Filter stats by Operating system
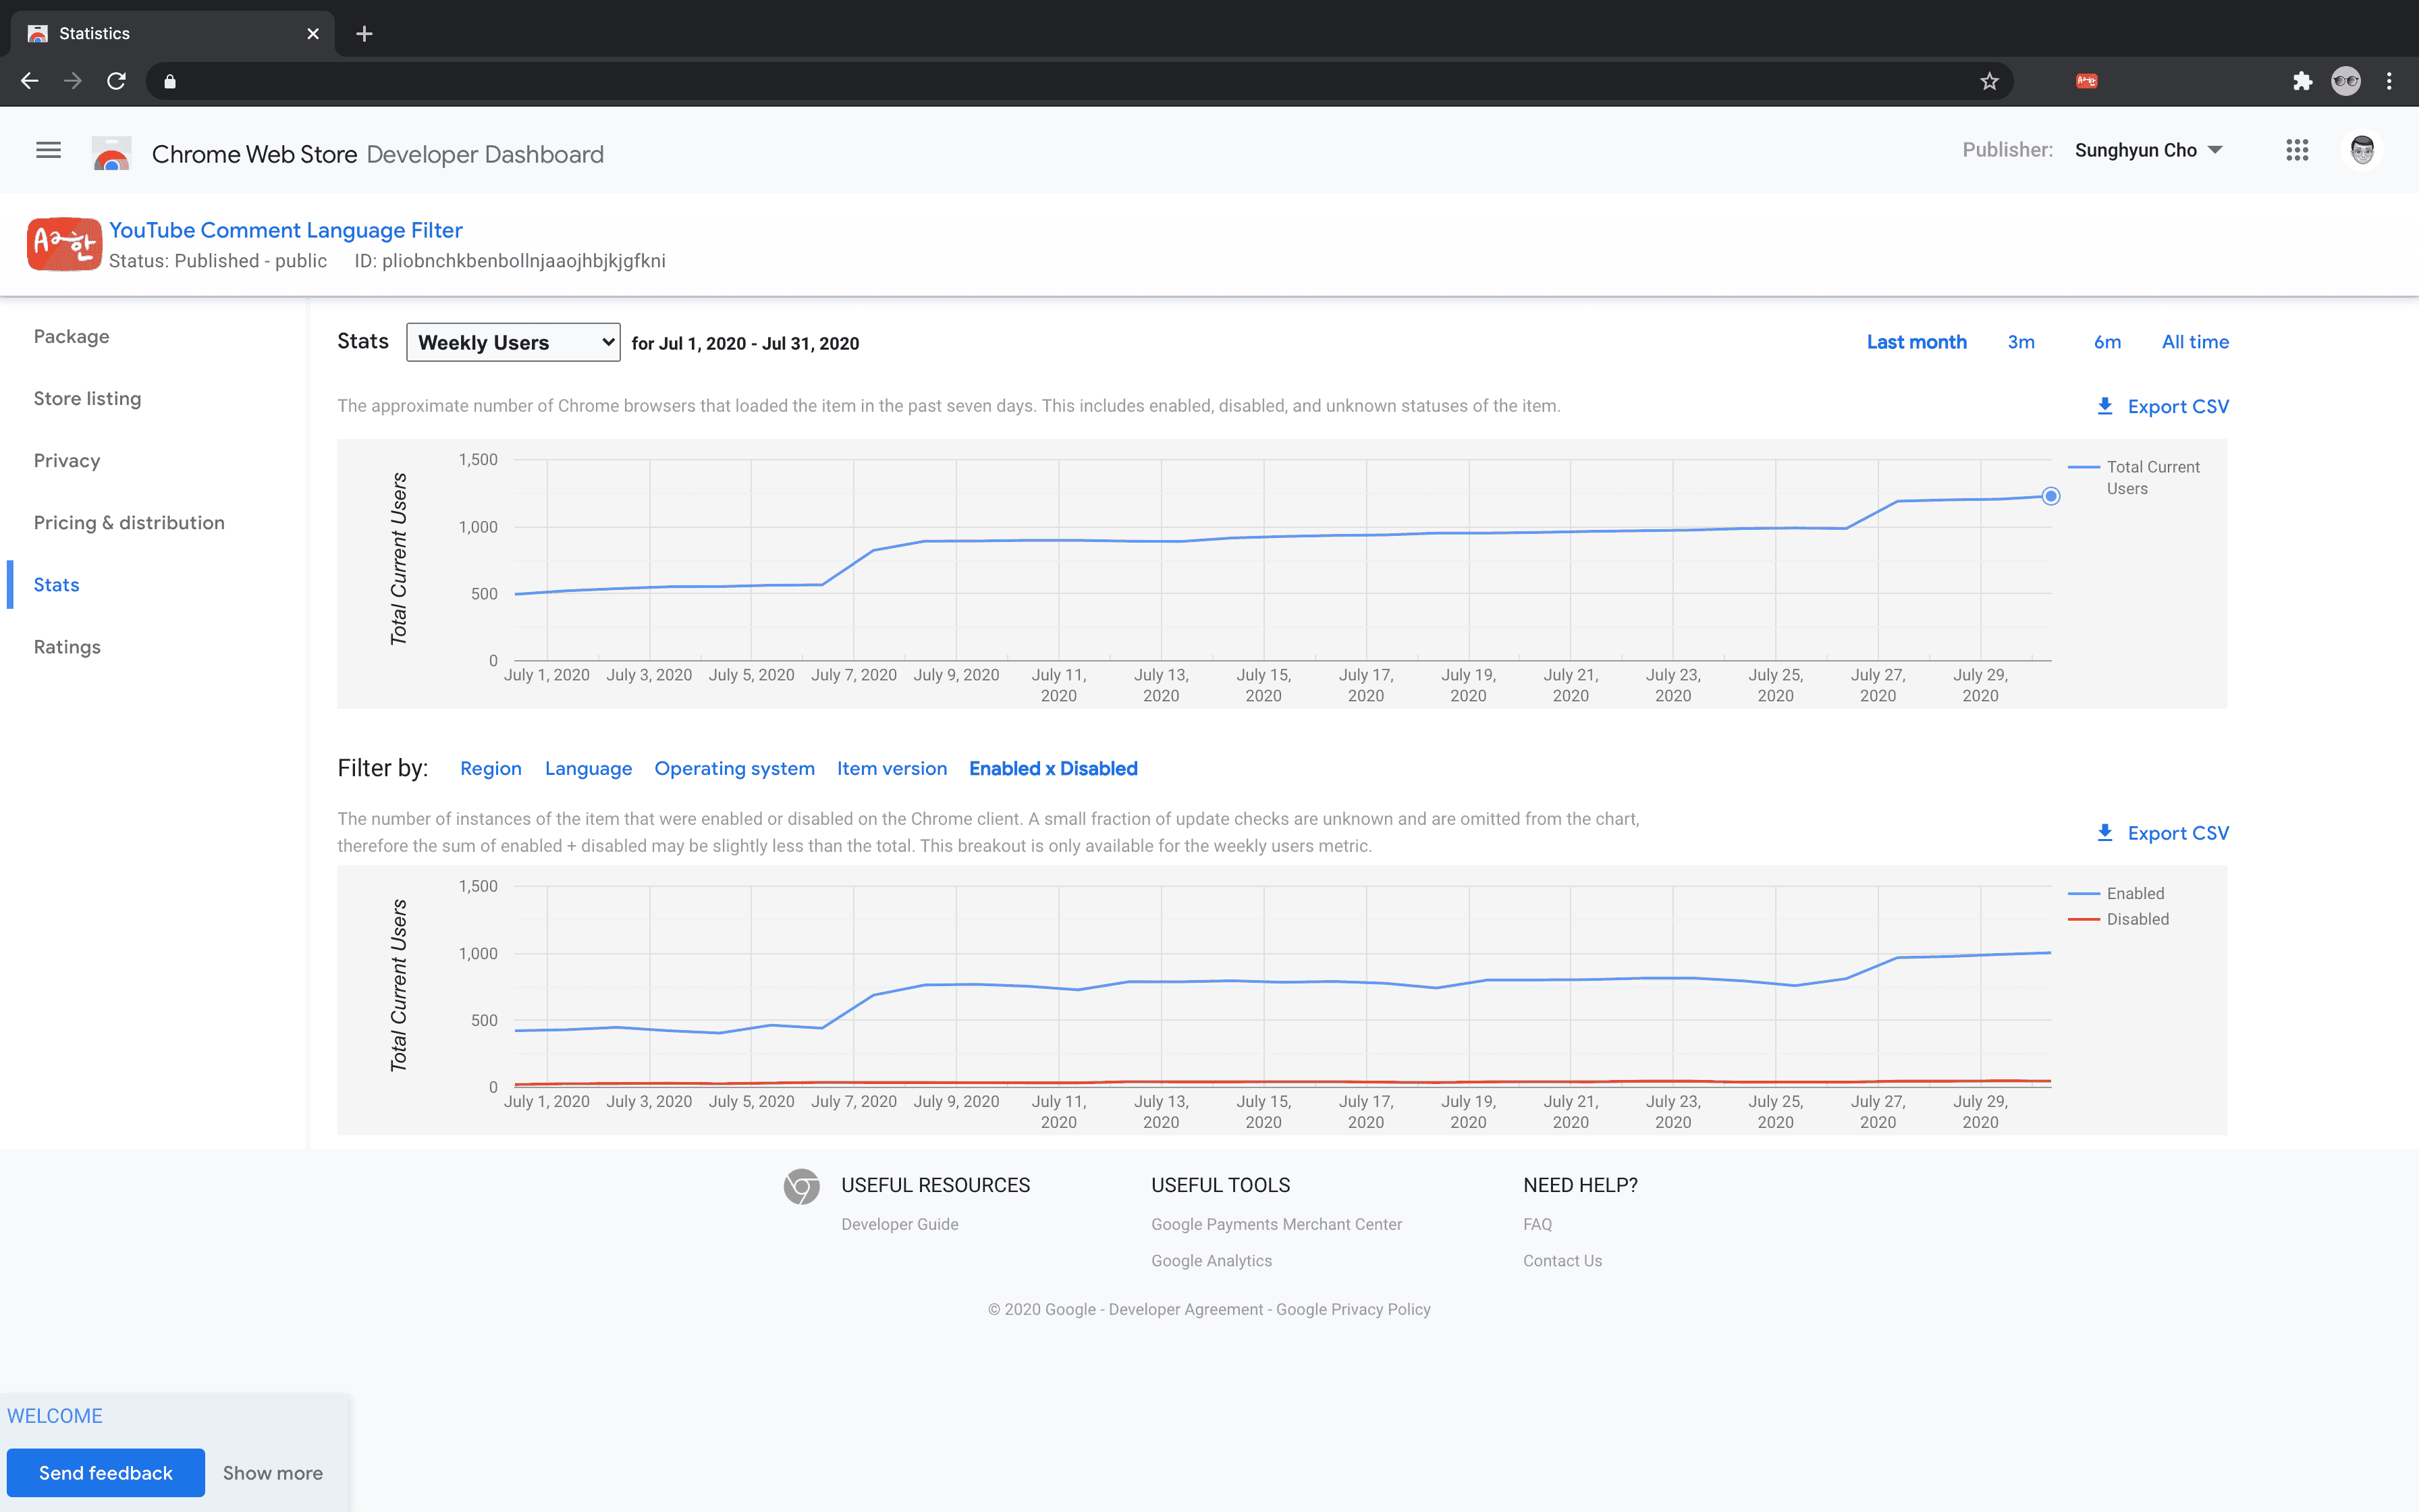The image size is (2419, 1512). (734, 768)
